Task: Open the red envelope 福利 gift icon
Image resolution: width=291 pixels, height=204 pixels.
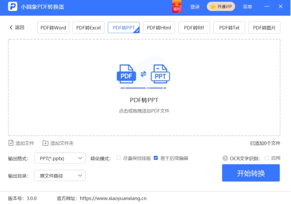Action: 176,6
